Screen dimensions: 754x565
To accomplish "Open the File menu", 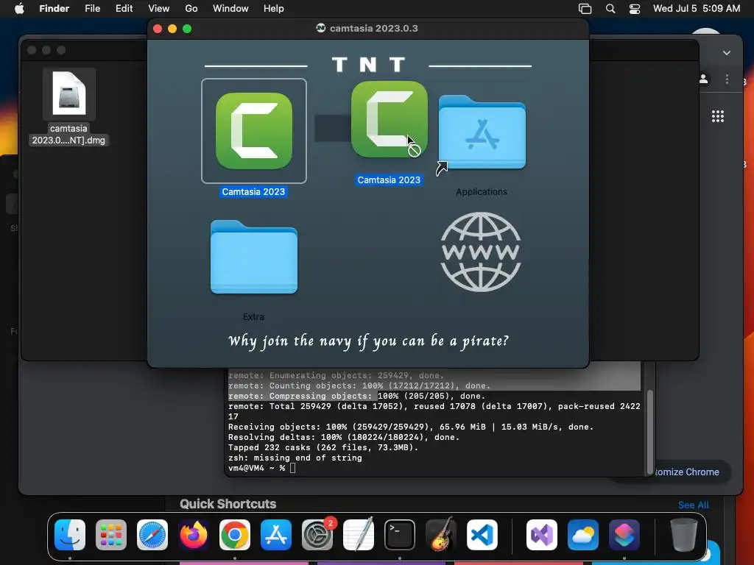I will (92, 9).
